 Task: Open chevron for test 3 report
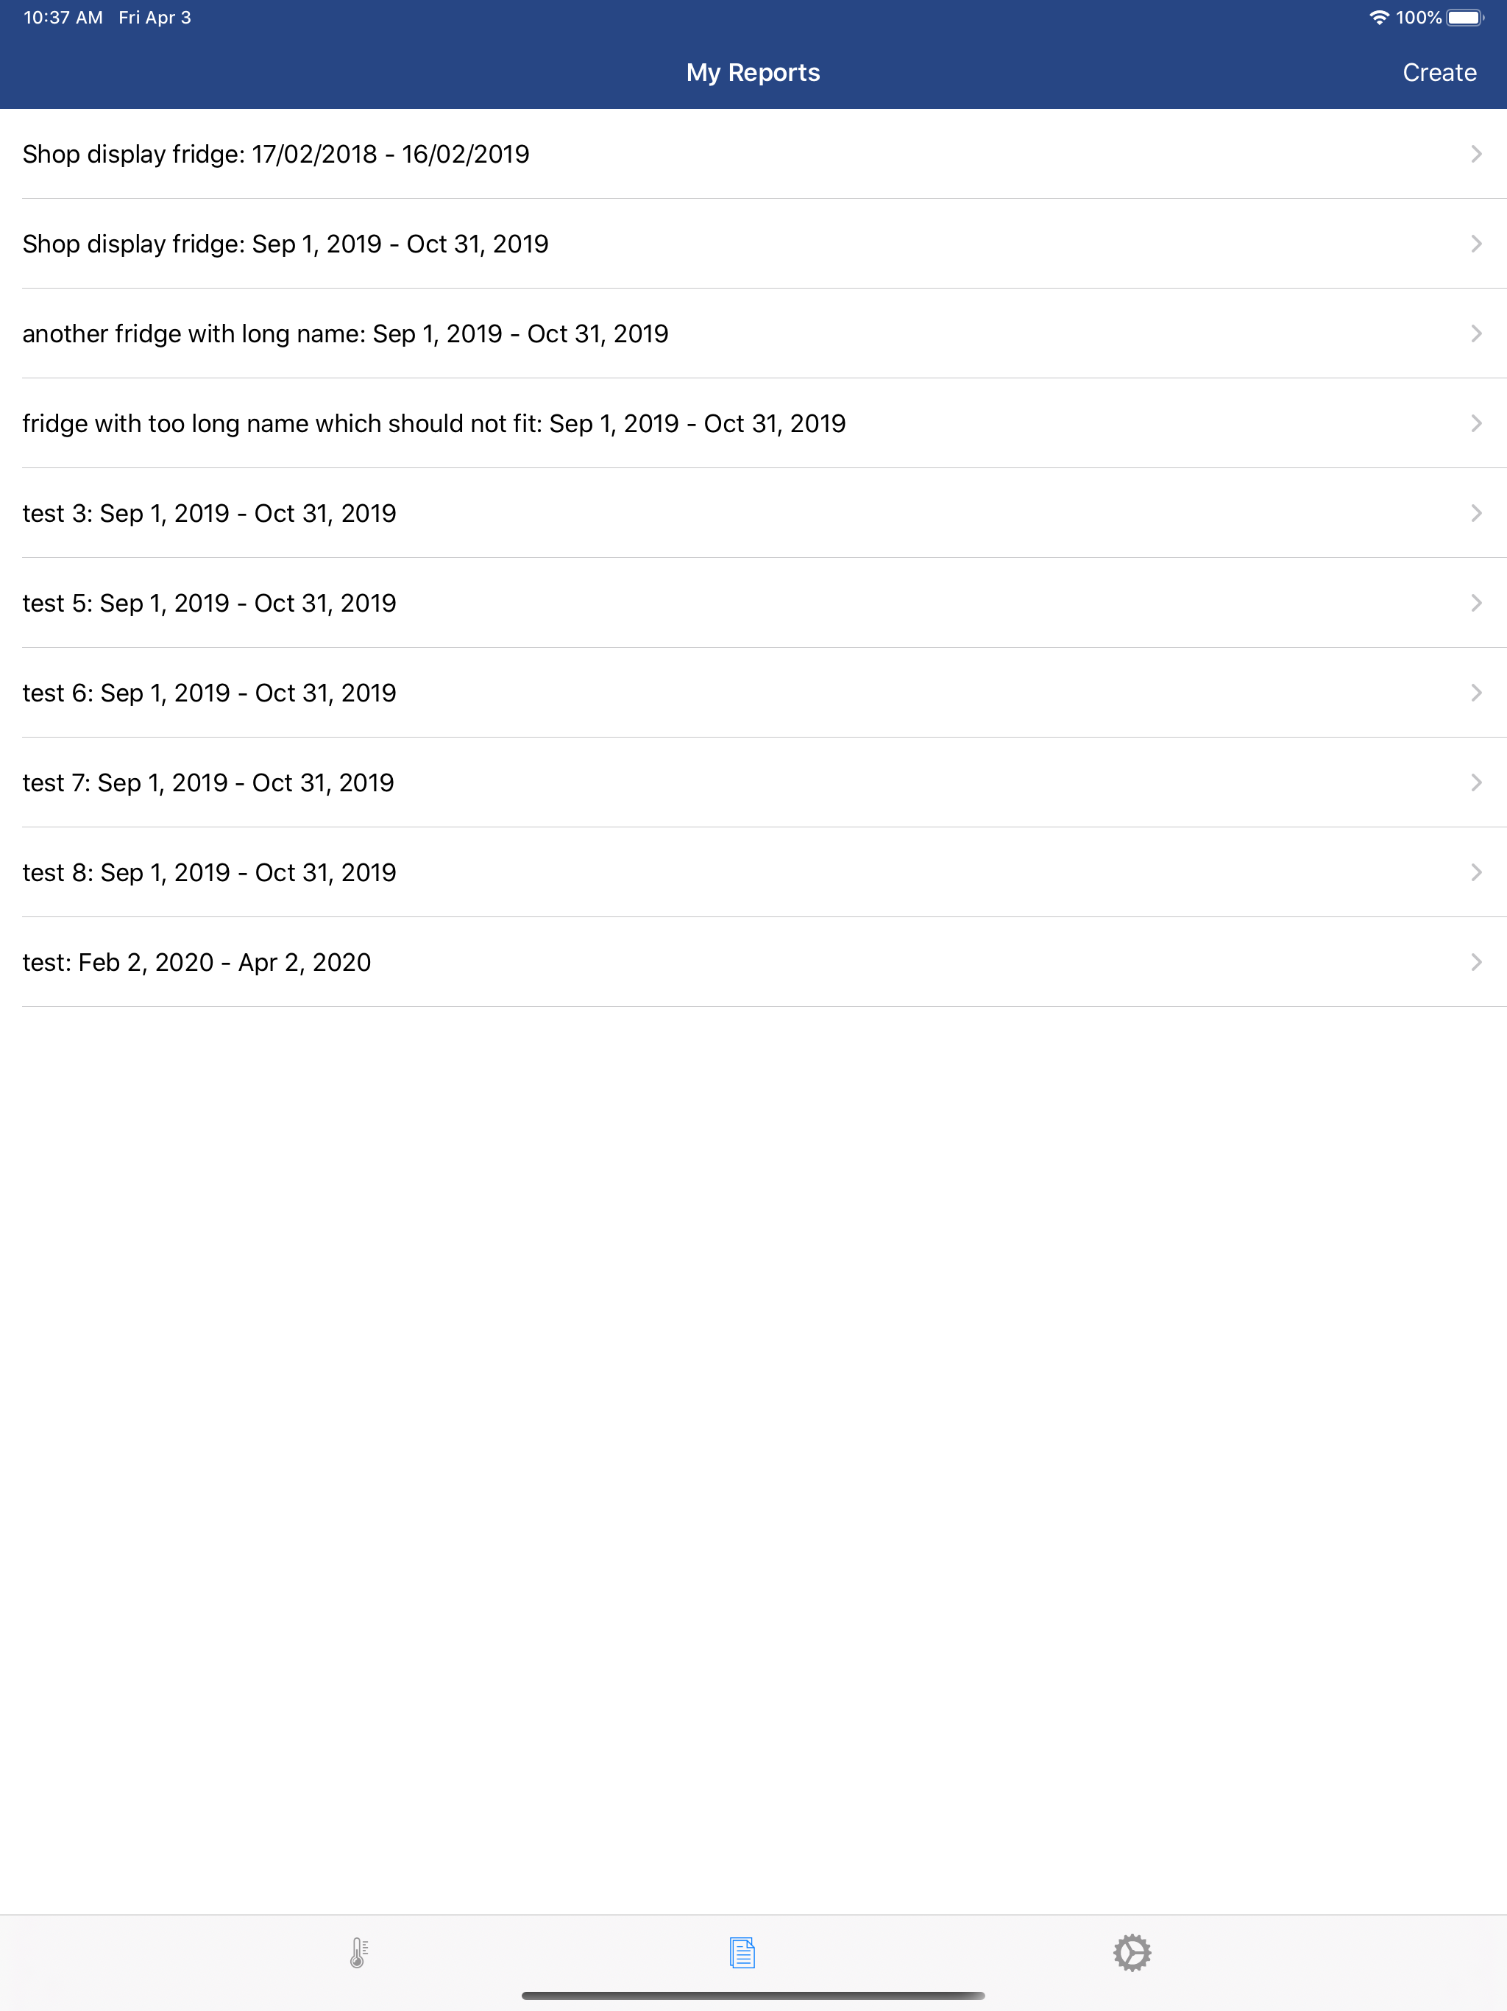tap(1476, 513)
